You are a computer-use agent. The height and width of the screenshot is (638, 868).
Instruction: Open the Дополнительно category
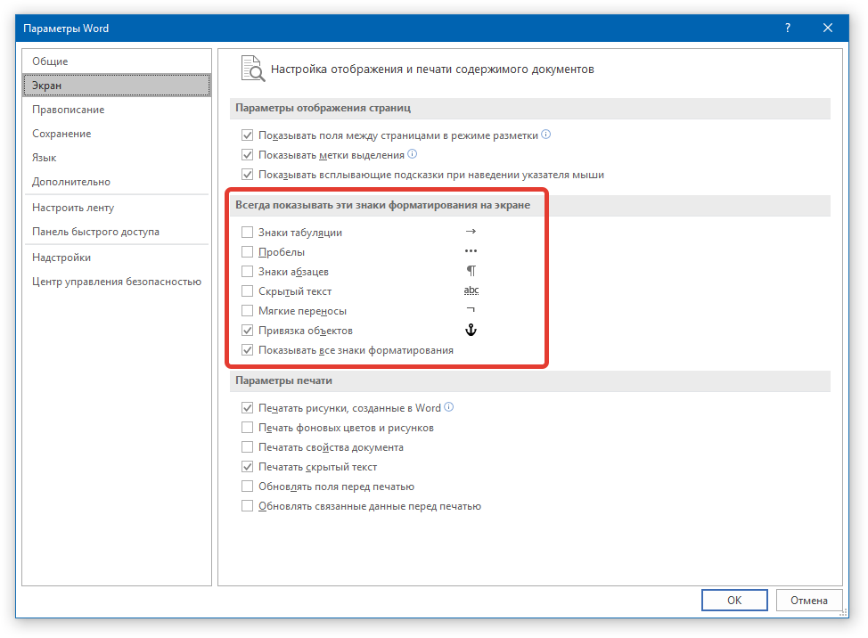[117, 182]
